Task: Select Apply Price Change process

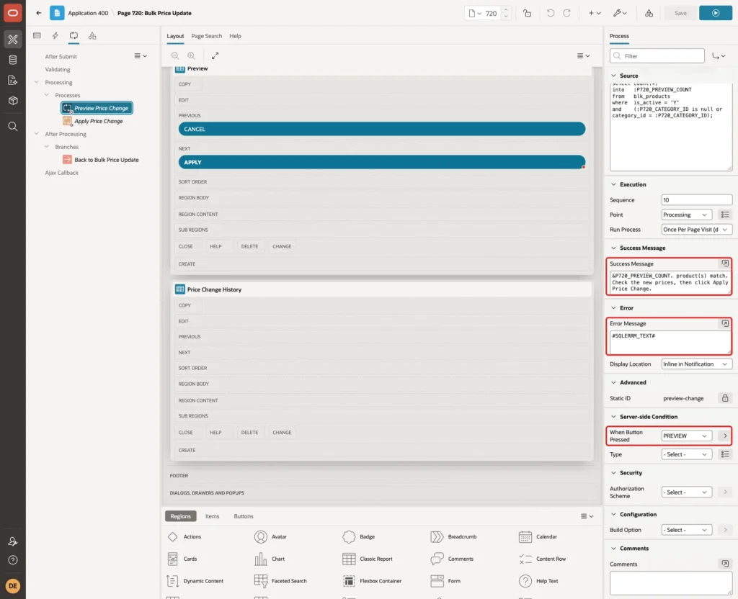Action: click(98, 121)
